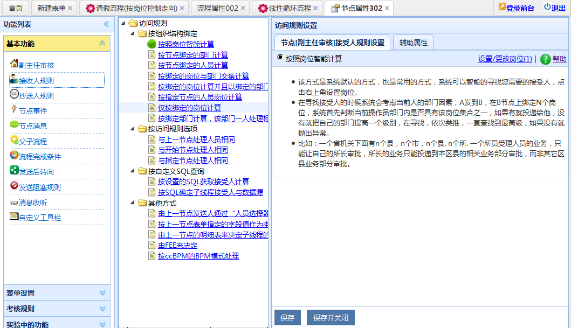Click the pie chart icon beside 流程完成条件
This screenshot has width=571, height=328.
[14, 155]
